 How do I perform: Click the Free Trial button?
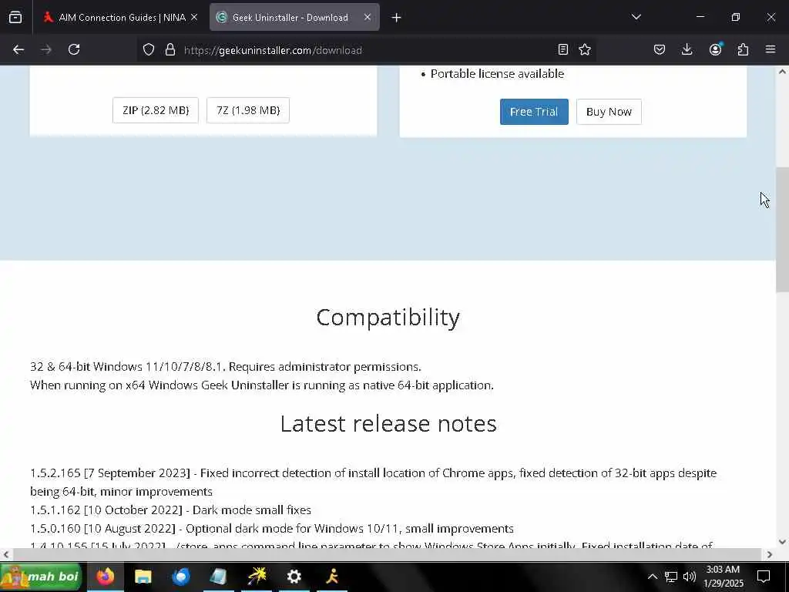534,112
